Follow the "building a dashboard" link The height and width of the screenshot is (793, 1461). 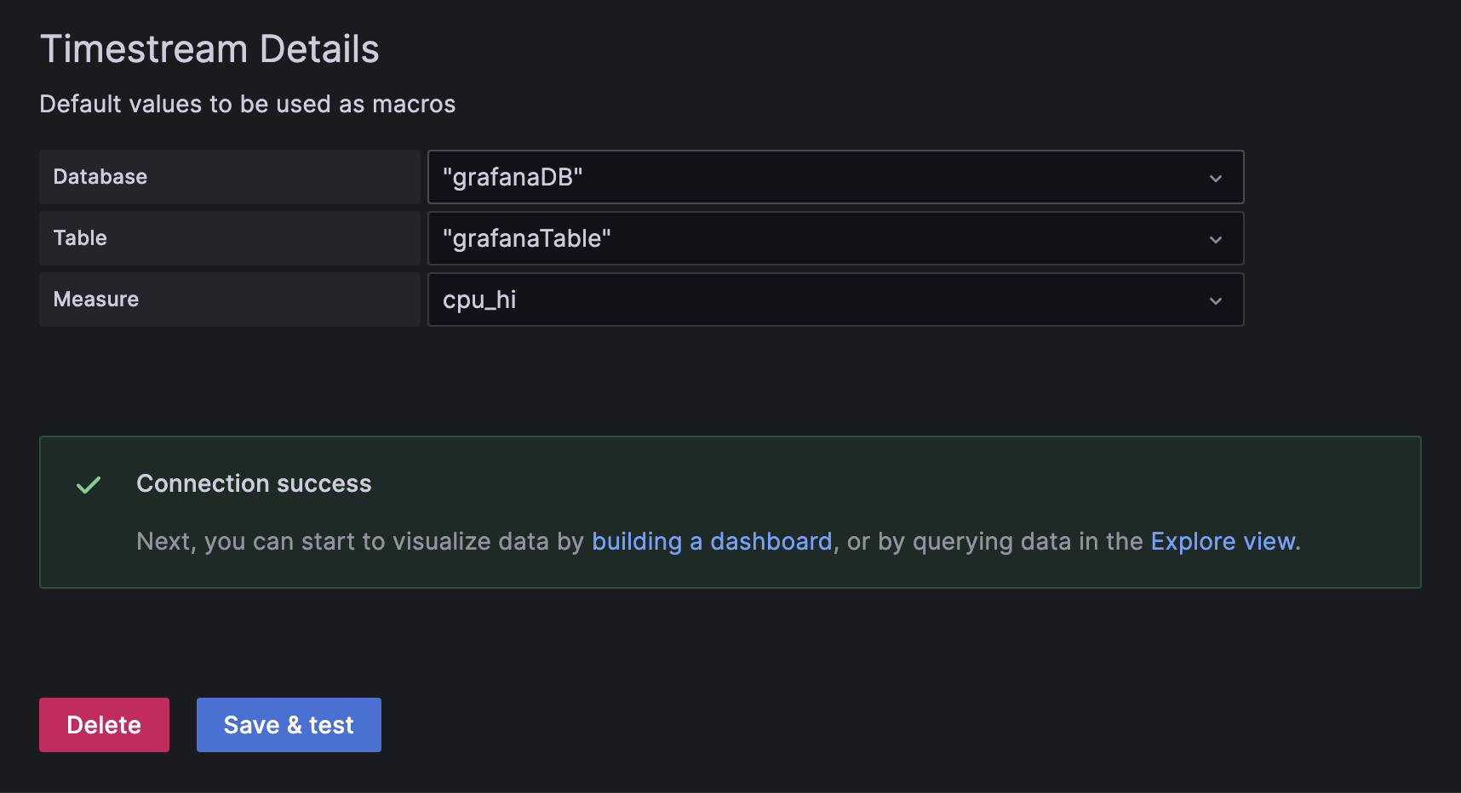tap(712, 541)
